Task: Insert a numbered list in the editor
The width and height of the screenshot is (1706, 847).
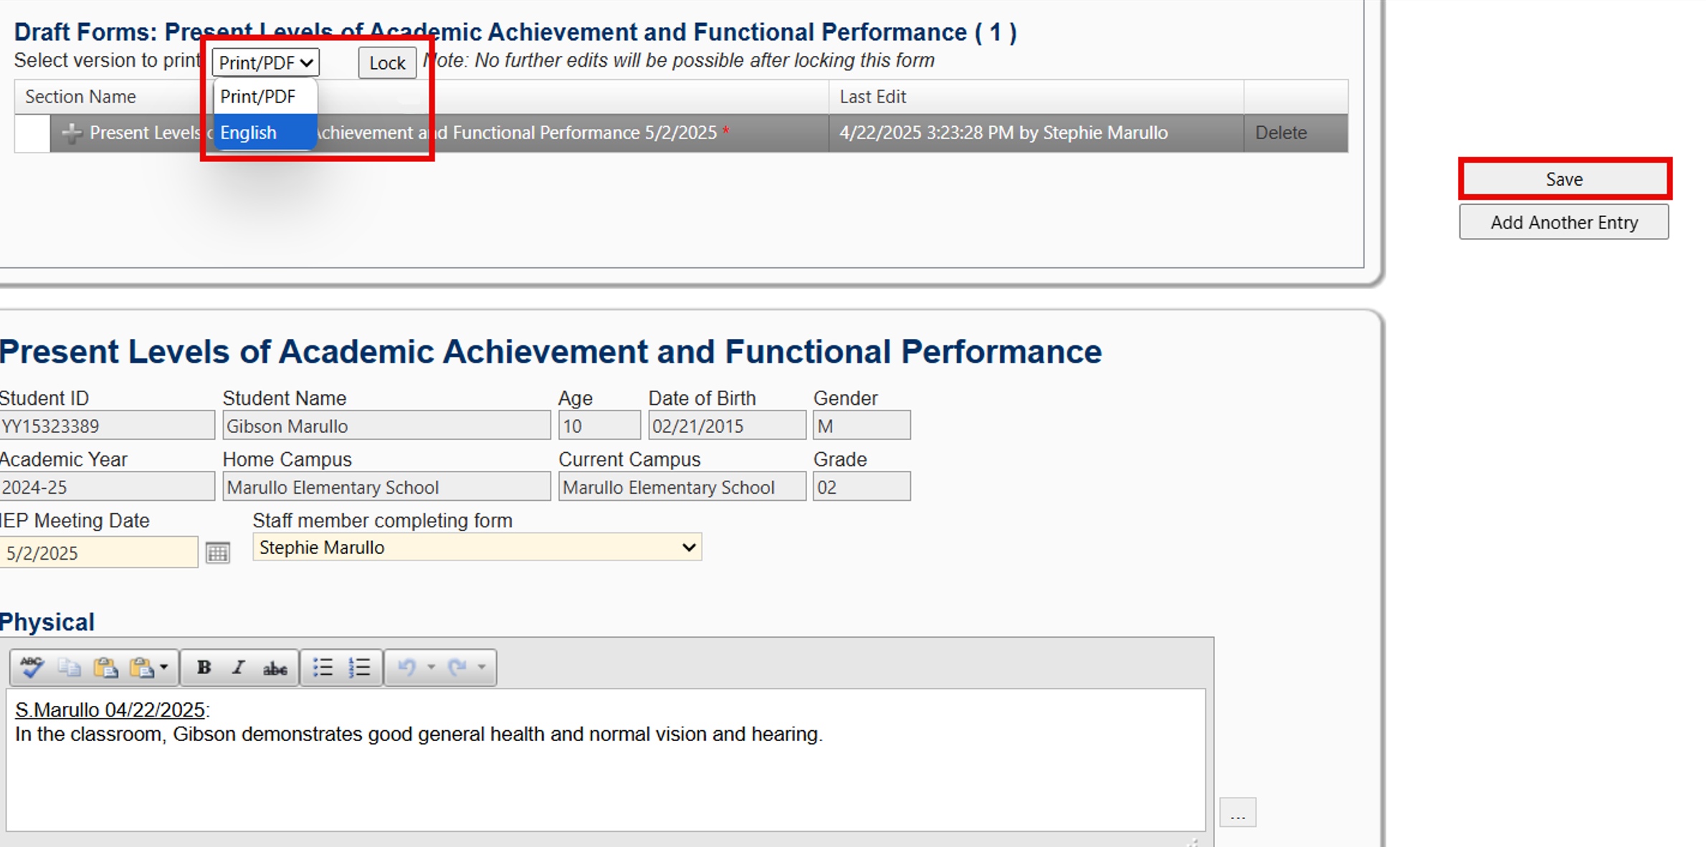Action: coord(358,667)
